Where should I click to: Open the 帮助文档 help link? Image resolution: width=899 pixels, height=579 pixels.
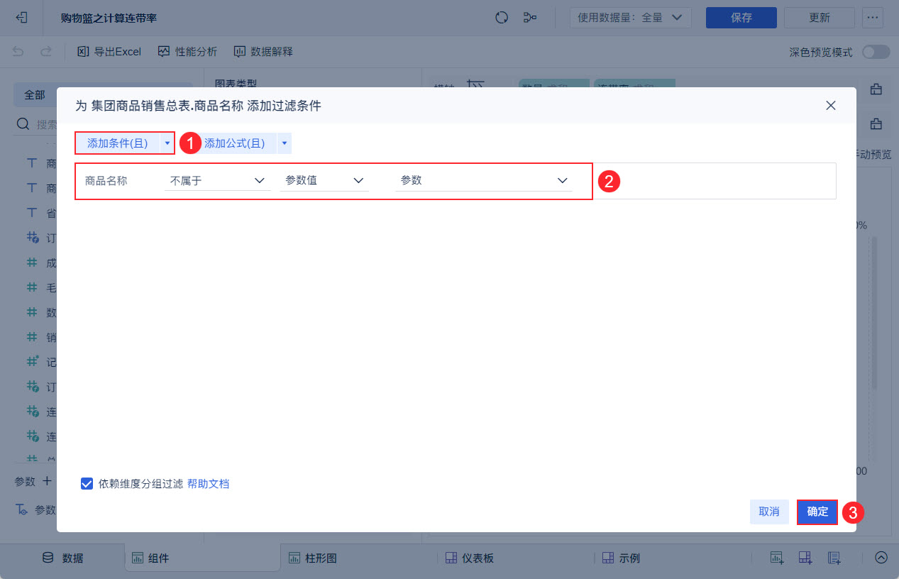pyautogui.click(x=209, y=484)
